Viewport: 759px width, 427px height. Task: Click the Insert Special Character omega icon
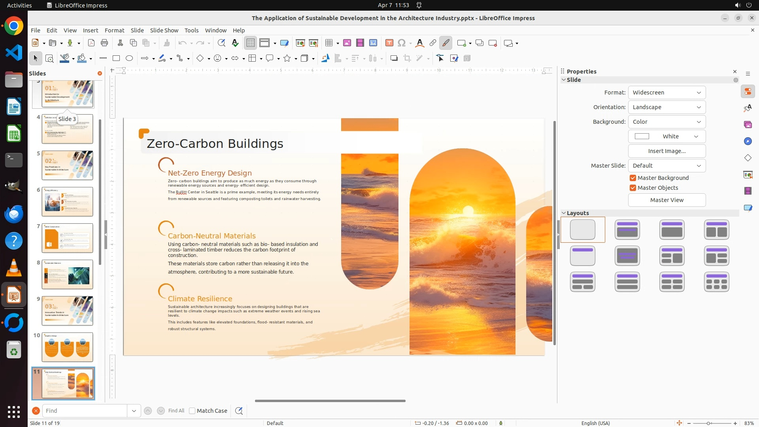tap(402, 43)
